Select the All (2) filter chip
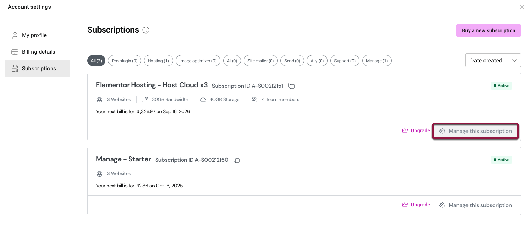The height and width of the screenshot is (234, 532). coord(96,61)
